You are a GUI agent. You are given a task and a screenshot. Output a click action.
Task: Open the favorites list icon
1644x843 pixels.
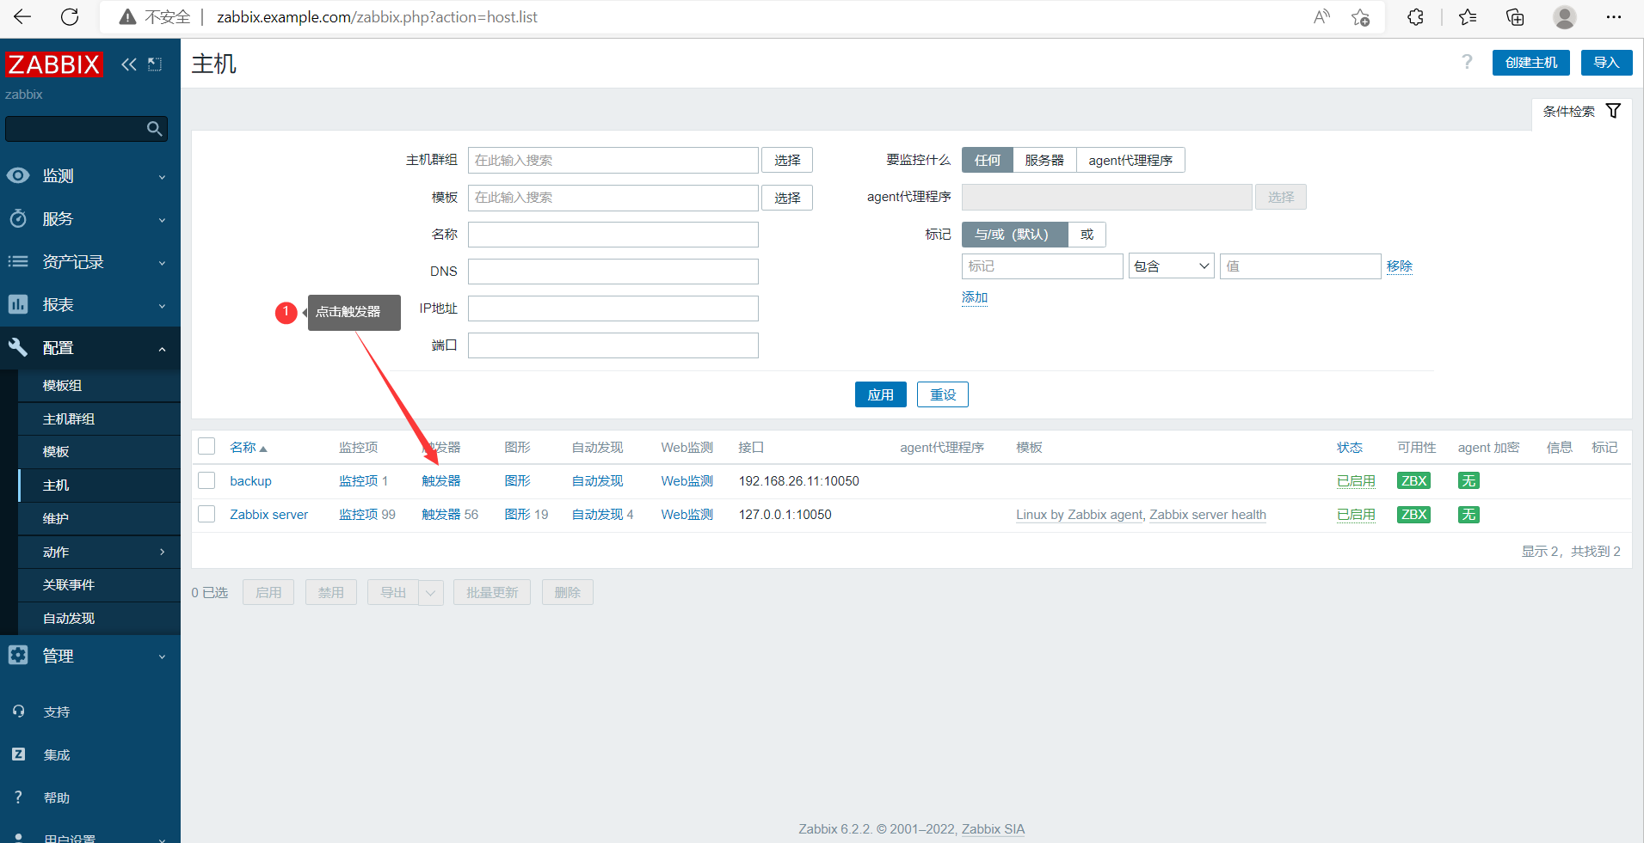click(x=1468, y=17)
